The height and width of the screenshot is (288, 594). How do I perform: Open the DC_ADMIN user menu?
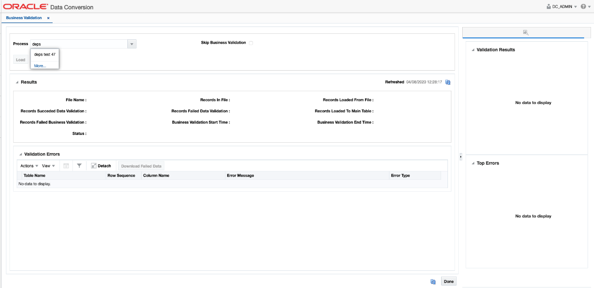coord(562,7)
